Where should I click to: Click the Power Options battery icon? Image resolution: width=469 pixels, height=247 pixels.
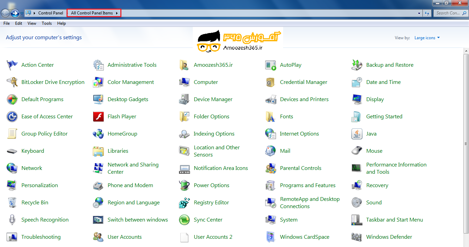(x=184, y=185)
